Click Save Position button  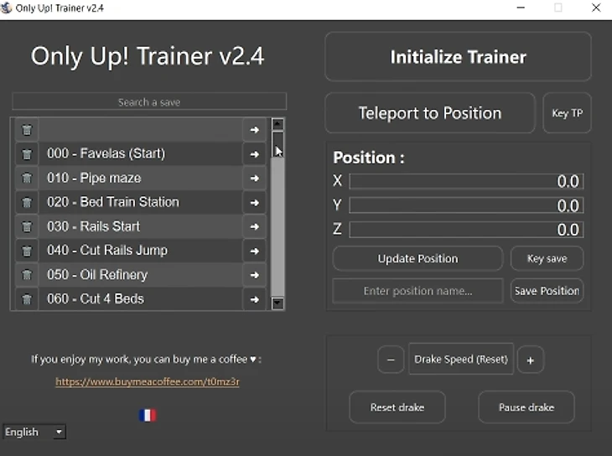point(547,291)
